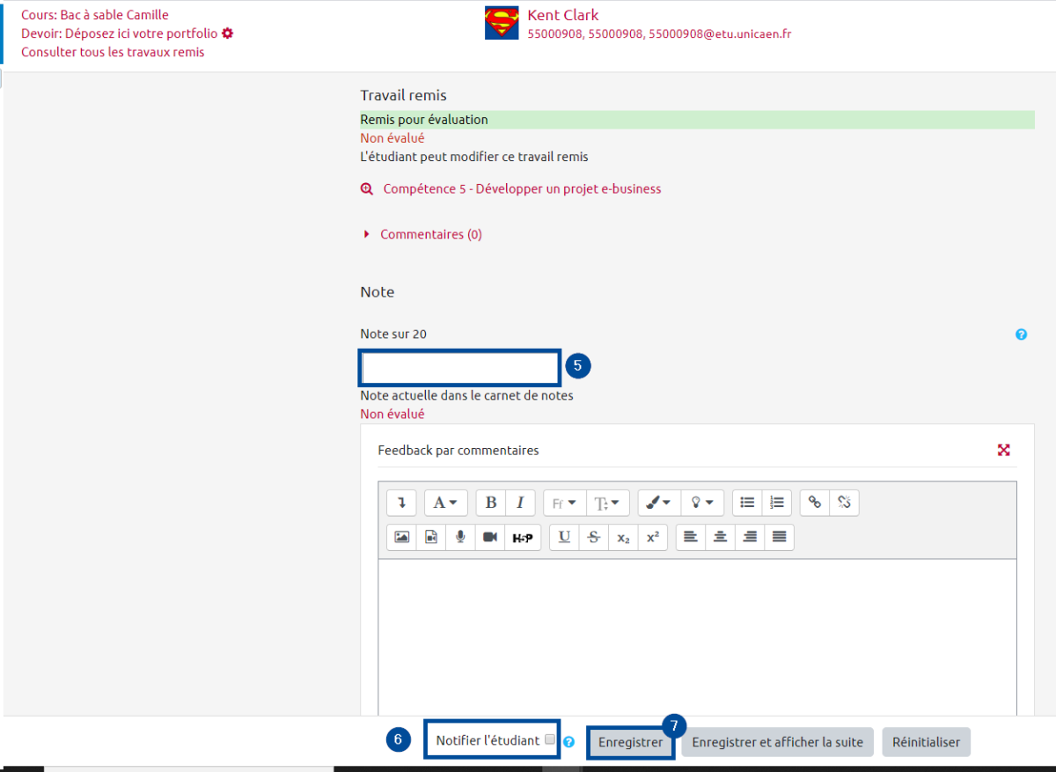The image size is (1056, 772).
Task: Center align the feedback text
Action: point(720,537)
